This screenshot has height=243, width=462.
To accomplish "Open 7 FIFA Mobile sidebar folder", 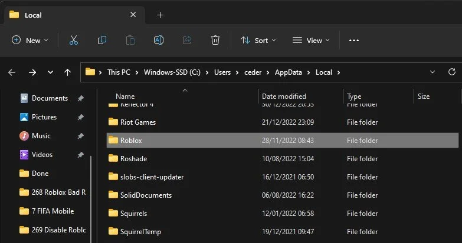I will [x=47, y=211].
